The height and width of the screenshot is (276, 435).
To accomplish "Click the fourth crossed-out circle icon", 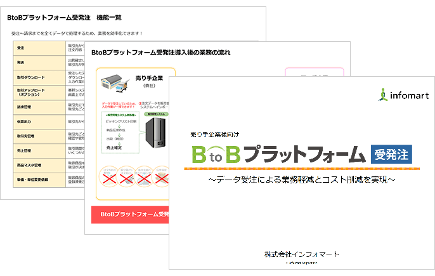I will click(x=161, y=176).
